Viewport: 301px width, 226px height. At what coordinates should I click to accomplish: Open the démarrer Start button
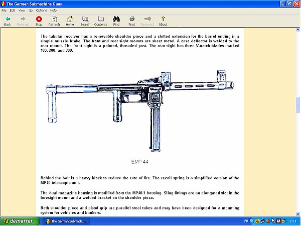tap(20, 221)
